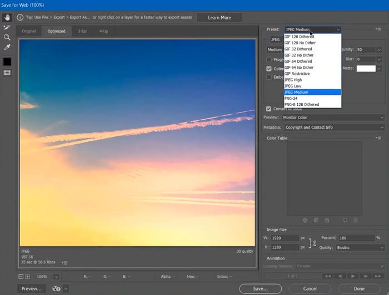Select the Hand tool
The width and height of the screenshot is (389, 295).
click(7, 17)
